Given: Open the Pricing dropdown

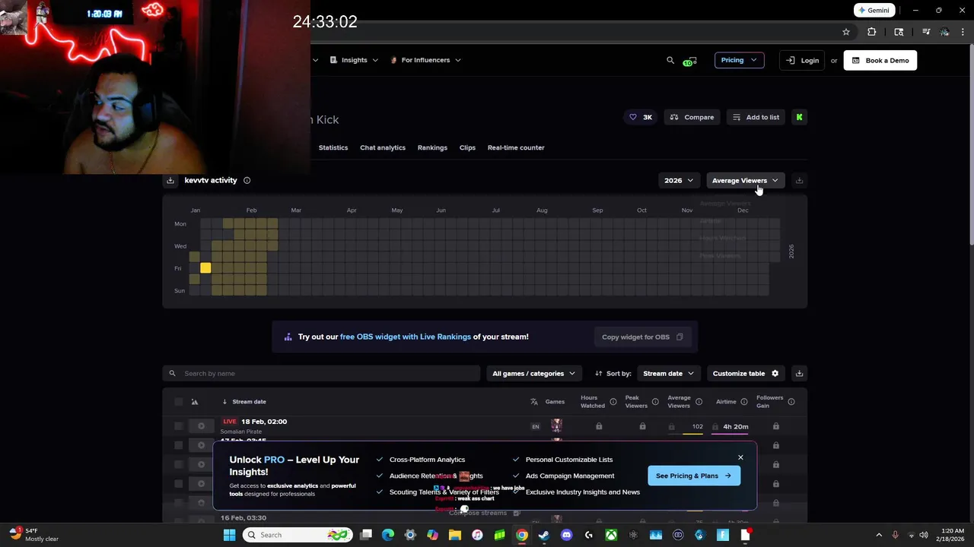Looking at the screenshot, I should (x=739, y=60).
